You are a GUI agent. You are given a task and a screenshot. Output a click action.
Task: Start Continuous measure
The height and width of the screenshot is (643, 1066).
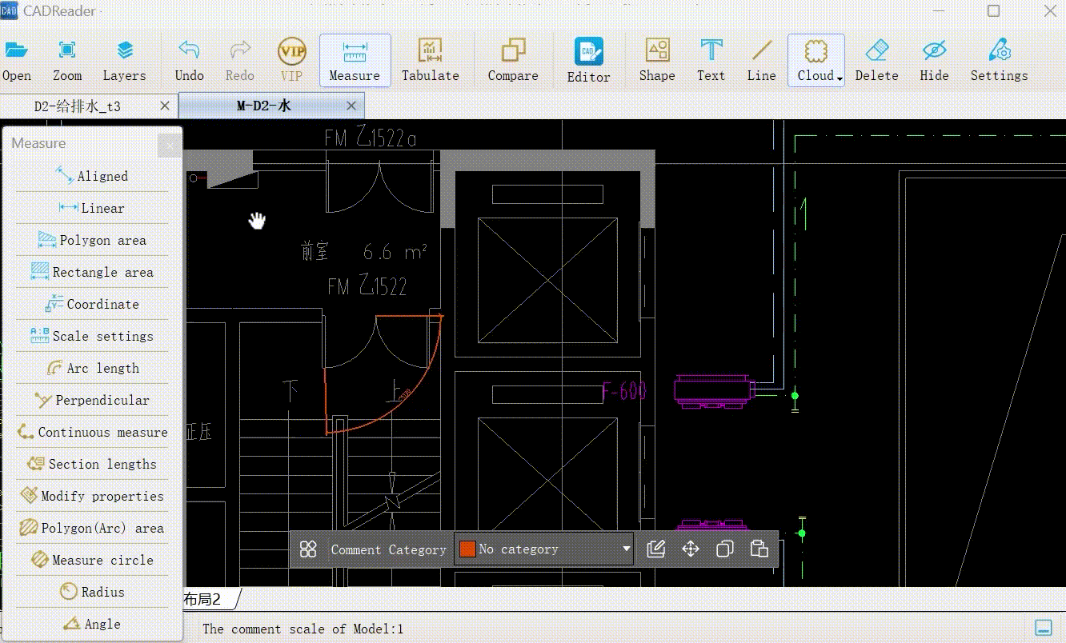pyautogui.click(x=92, y=432)
